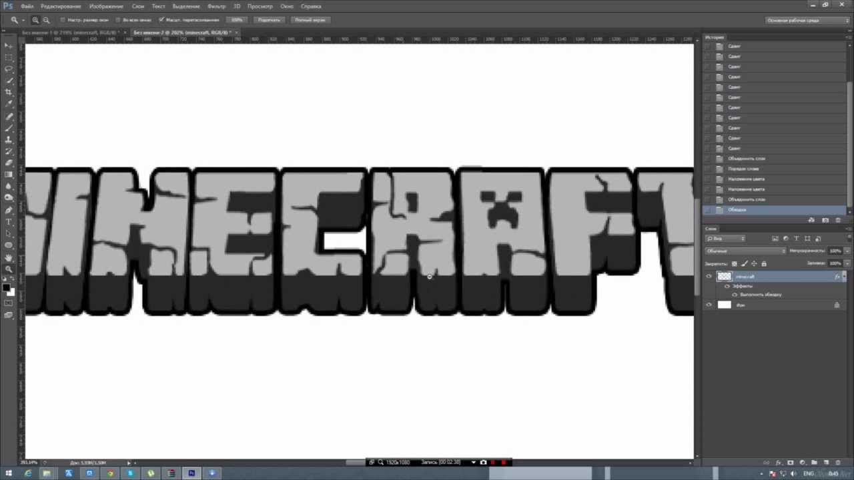Hide the minecraft layer
Image resolution: width=854 pixels, height=480 pixels.
click(x=709, y=277)
